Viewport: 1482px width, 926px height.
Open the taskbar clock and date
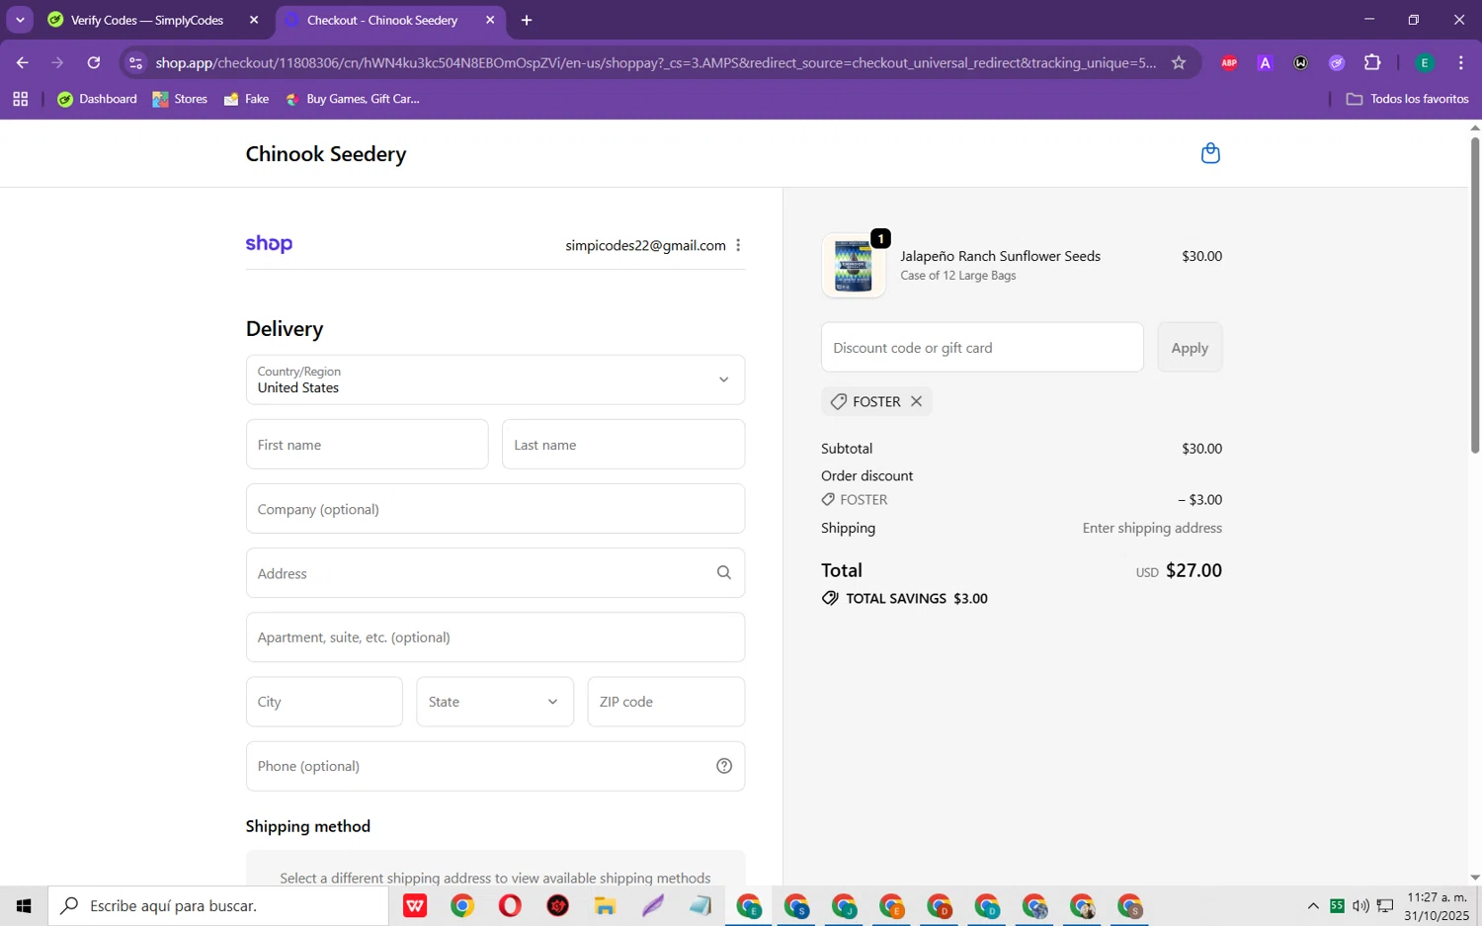(x=1437, y=906)
